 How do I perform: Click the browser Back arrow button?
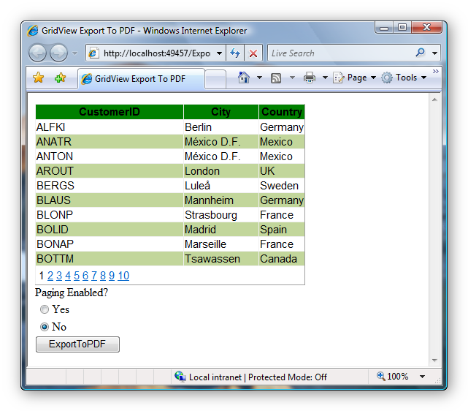[x=38, y=53]
